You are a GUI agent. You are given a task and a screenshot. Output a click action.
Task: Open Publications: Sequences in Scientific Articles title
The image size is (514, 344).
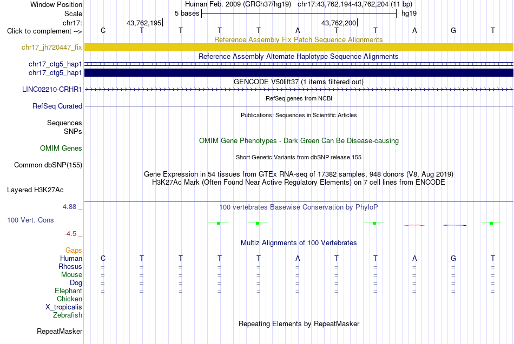tap(299, 115)
